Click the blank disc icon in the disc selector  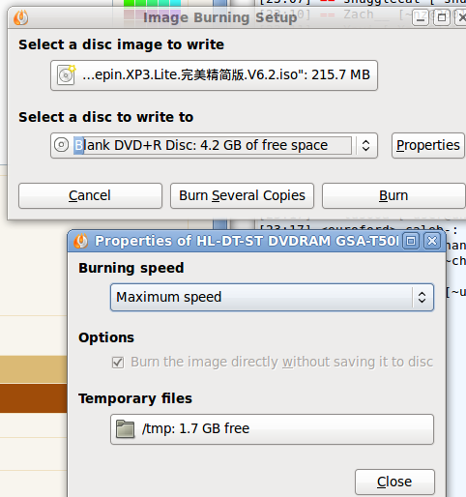coord(61,145)
